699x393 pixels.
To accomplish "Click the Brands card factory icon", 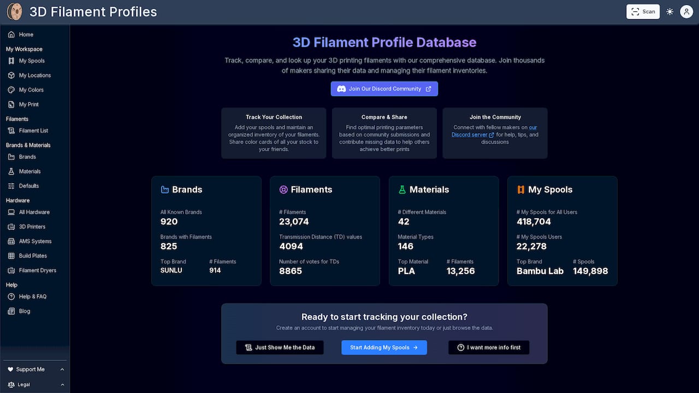I will click(x=165, y=189).
